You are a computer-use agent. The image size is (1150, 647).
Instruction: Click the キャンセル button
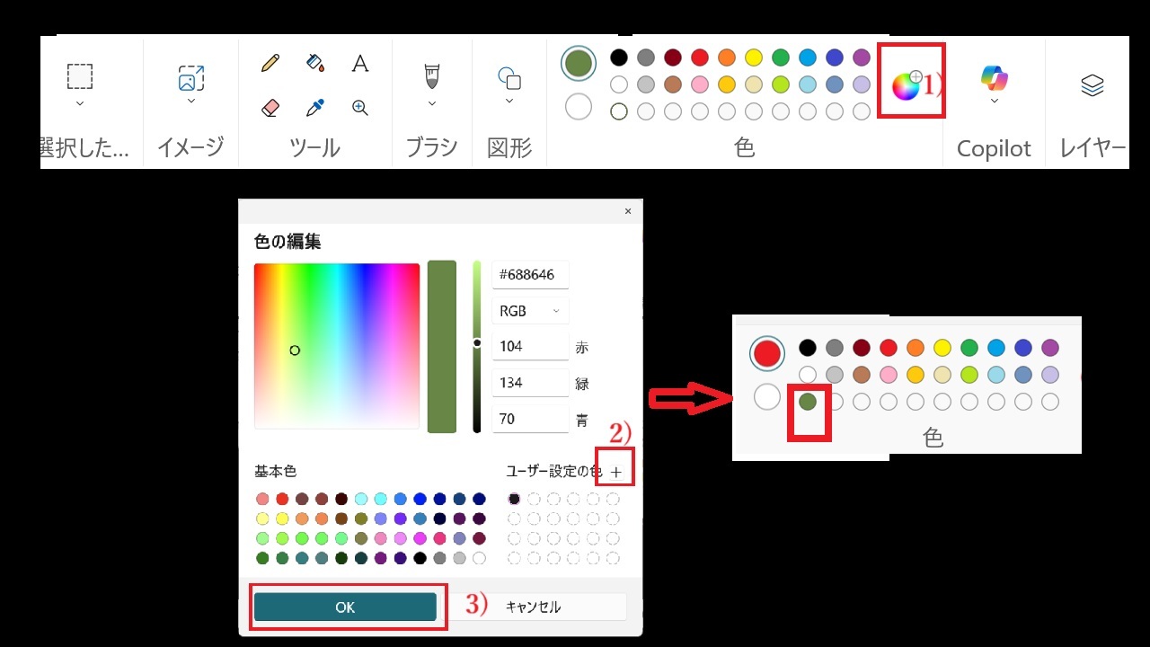click(533, 607)
